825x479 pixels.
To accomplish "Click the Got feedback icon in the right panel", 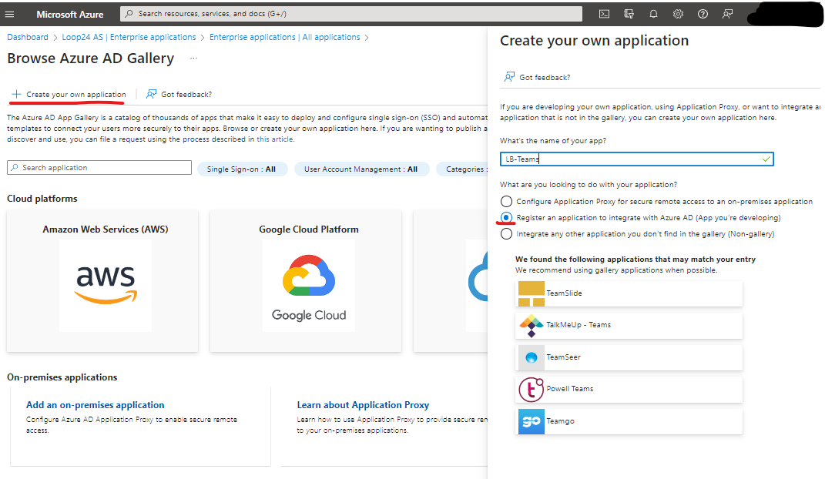I will click(x=509, y=77).
